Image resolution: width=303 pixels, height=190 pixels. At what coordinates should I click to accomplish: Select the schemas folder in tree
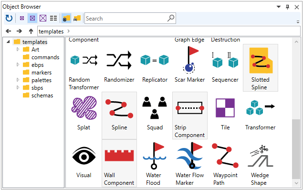tap(38, 95)
